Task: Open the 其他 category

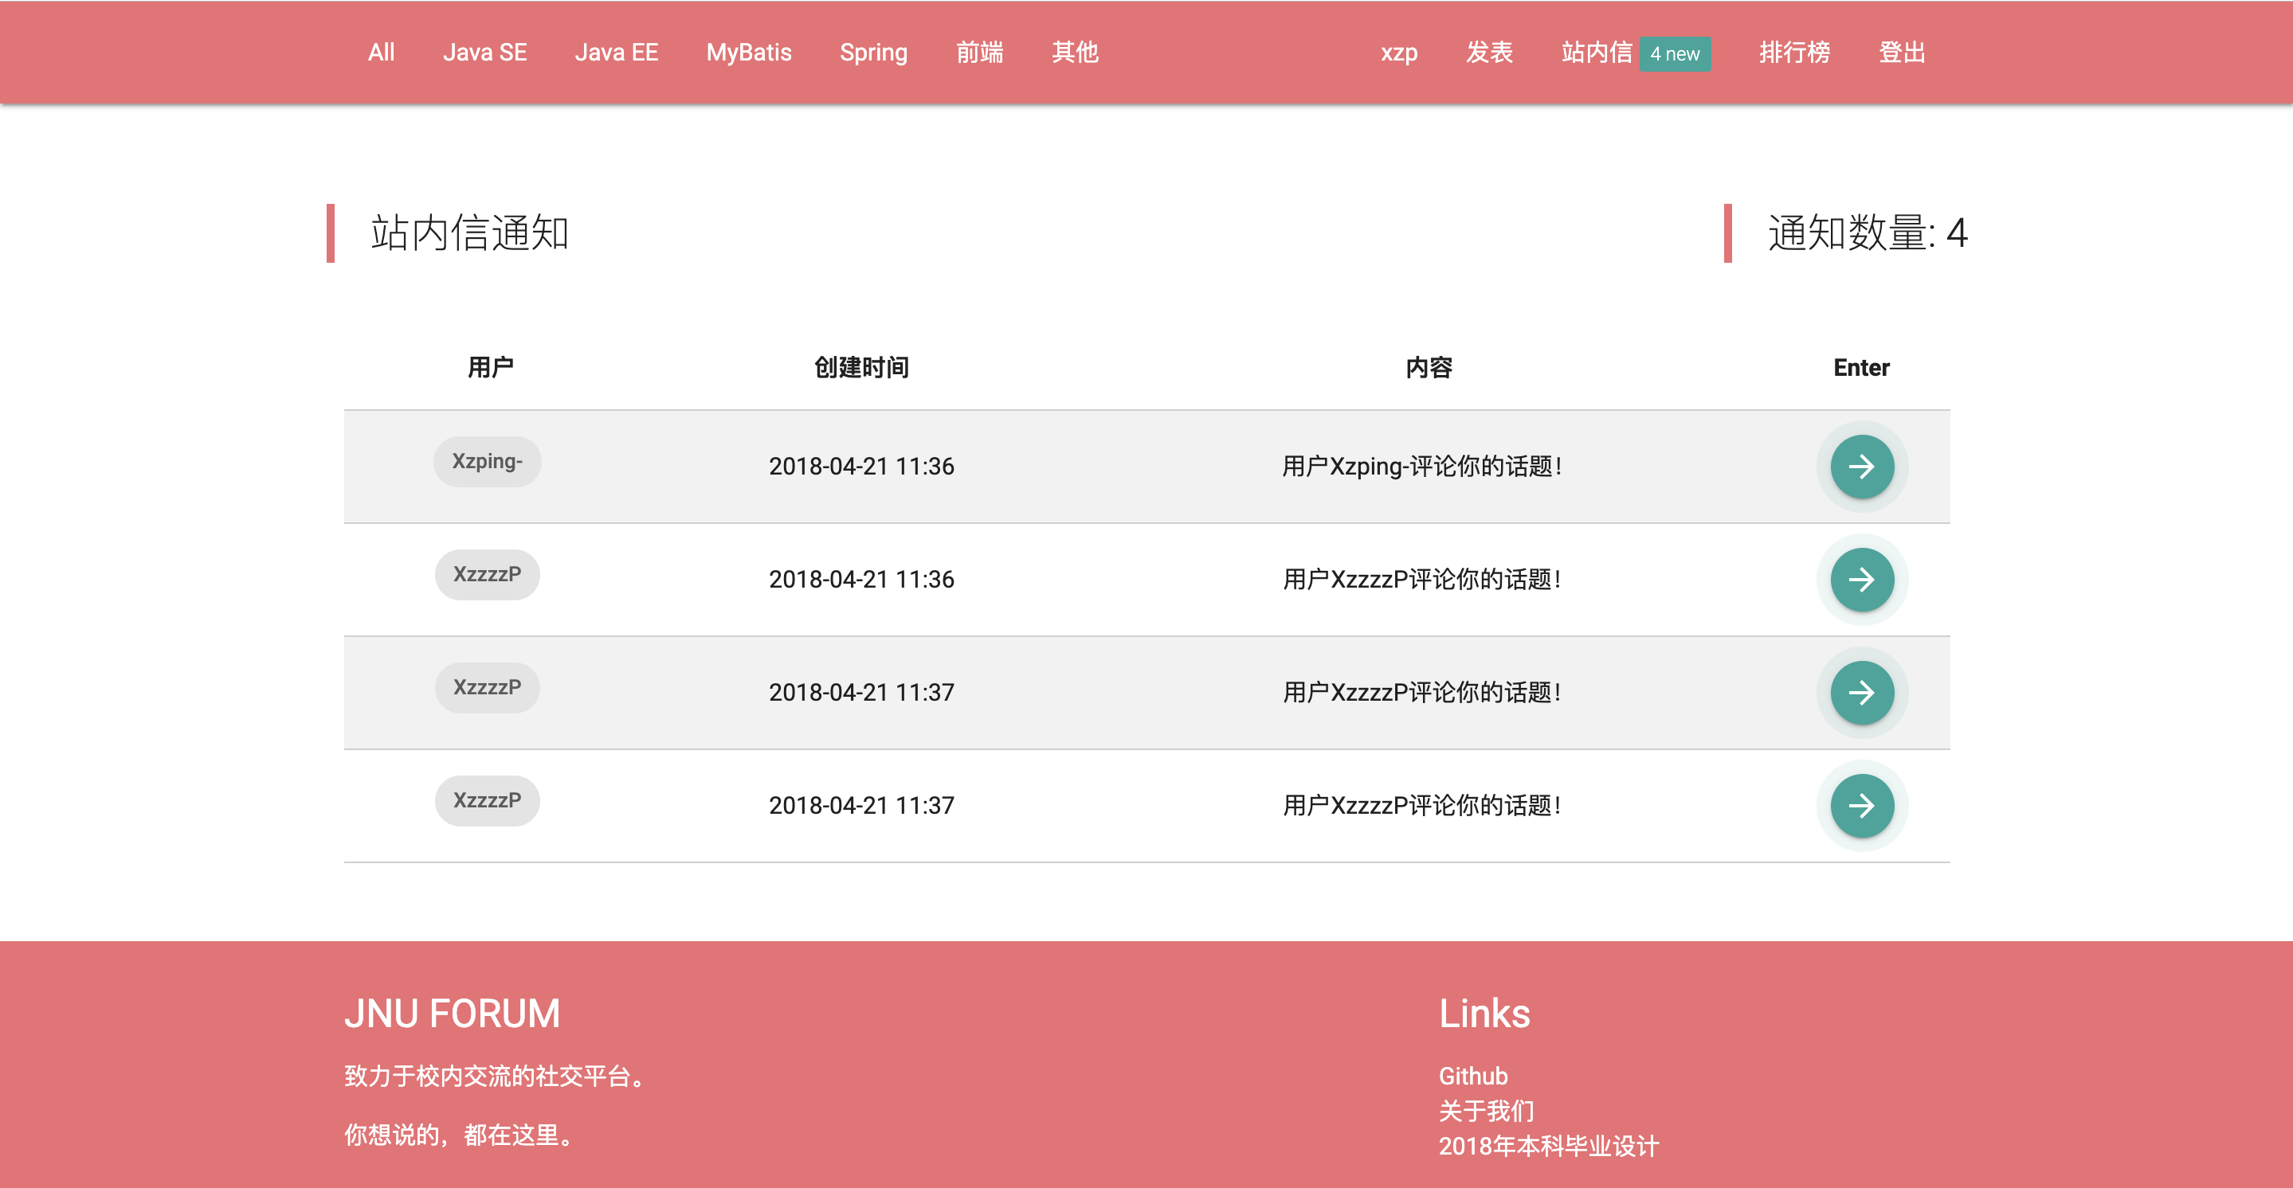Action: (1075, 53)
